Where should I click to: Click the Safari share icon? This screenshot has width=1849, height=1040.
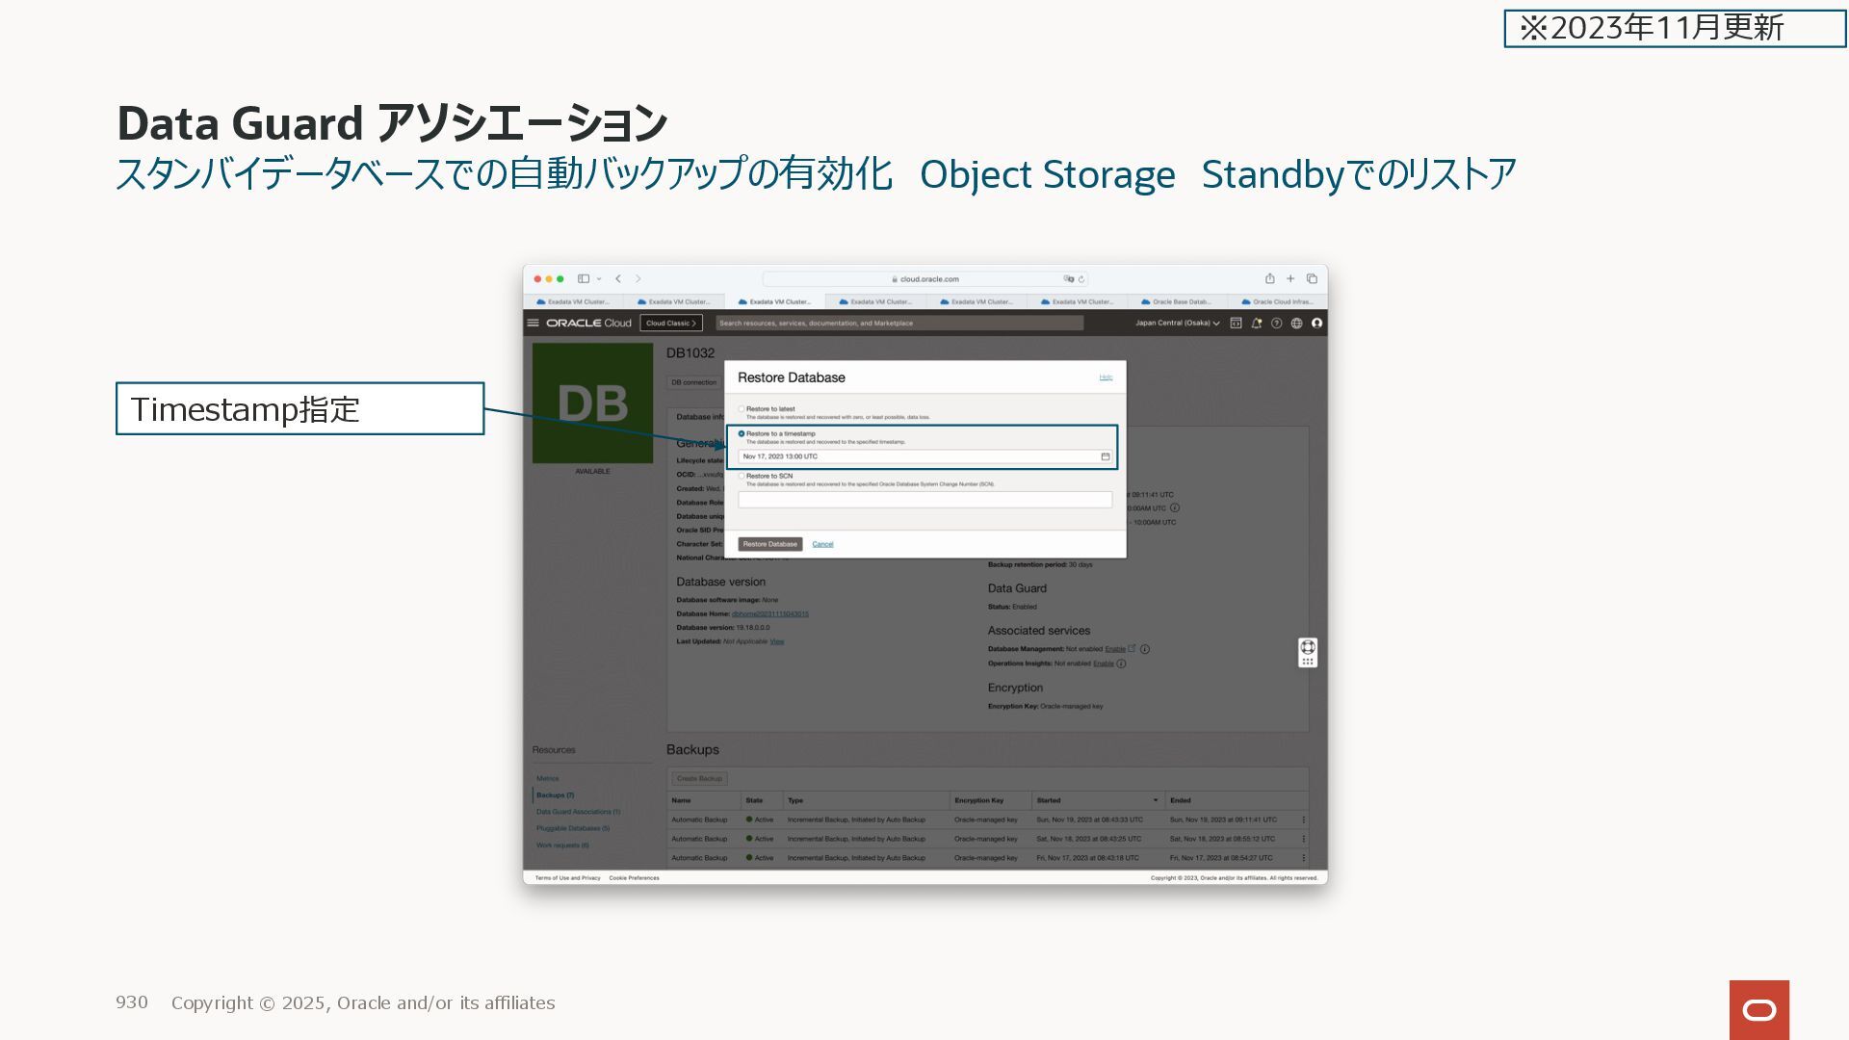[x=1269, y=279]
